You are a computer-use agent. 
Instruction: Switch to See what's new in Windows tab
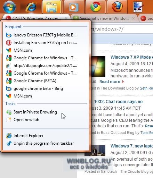[x=104, y=18]
